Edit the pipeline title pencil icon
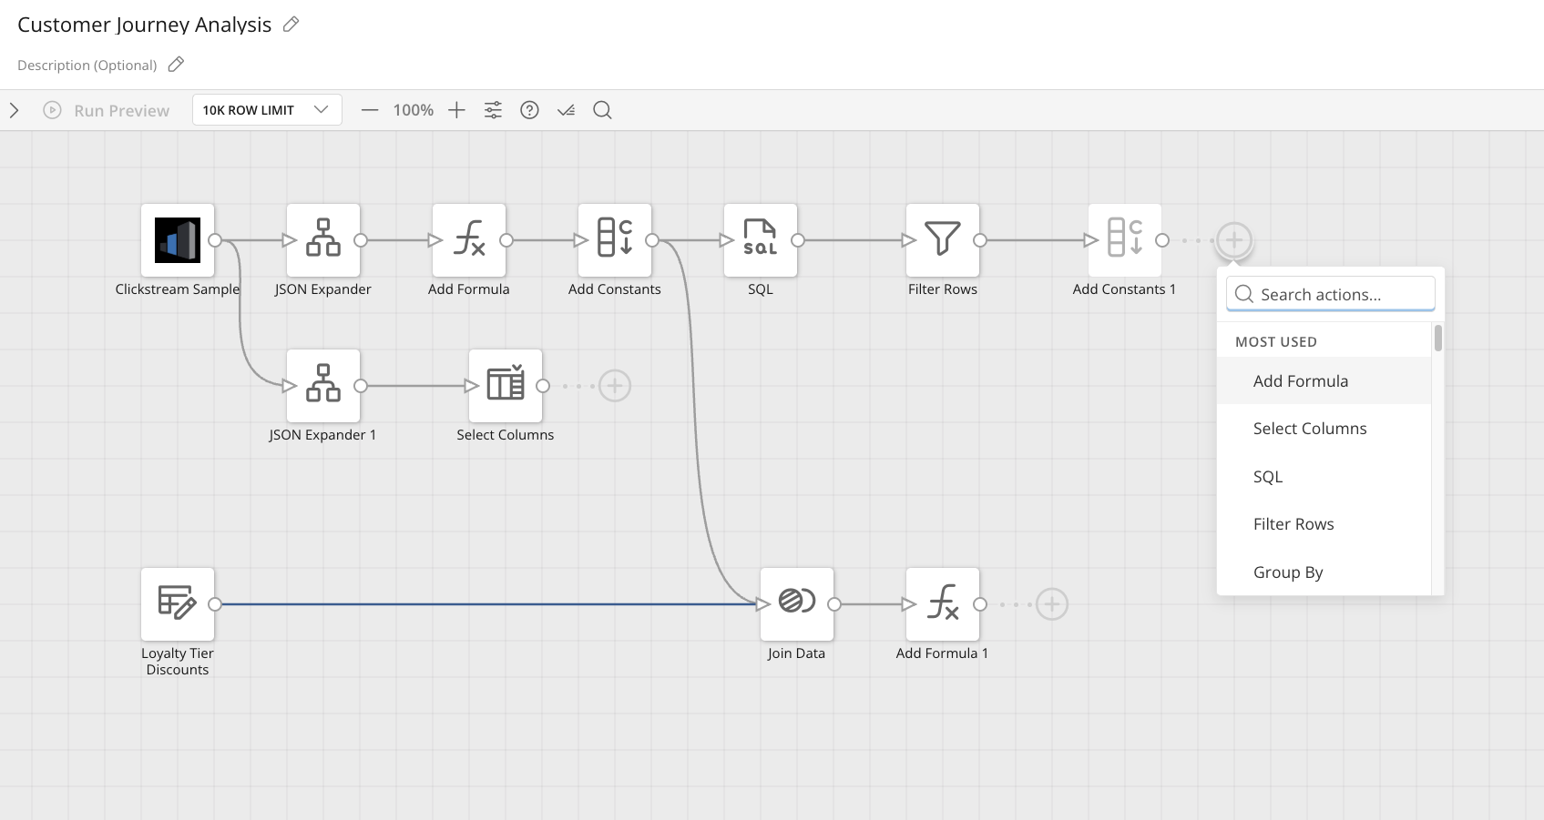Image resolution: width=1544 pixels, height=820 pixels. [x=291, y=25]
